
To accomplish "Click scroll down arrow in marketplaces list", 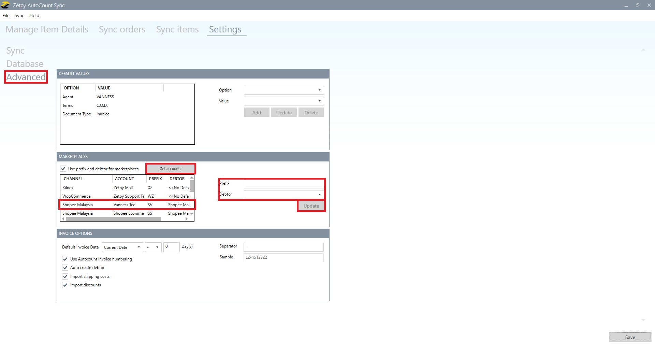I will coord(192,214).
